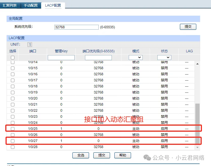211x166 pixels.
Task: Open 帮助 for LACP configuration
Action: [123, 155]
